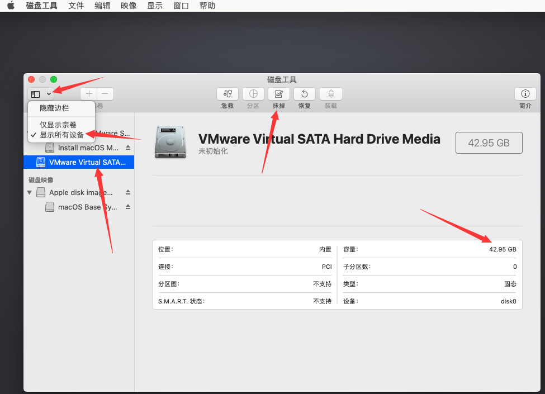Click the green zoom window button

(x=54, y=79)
